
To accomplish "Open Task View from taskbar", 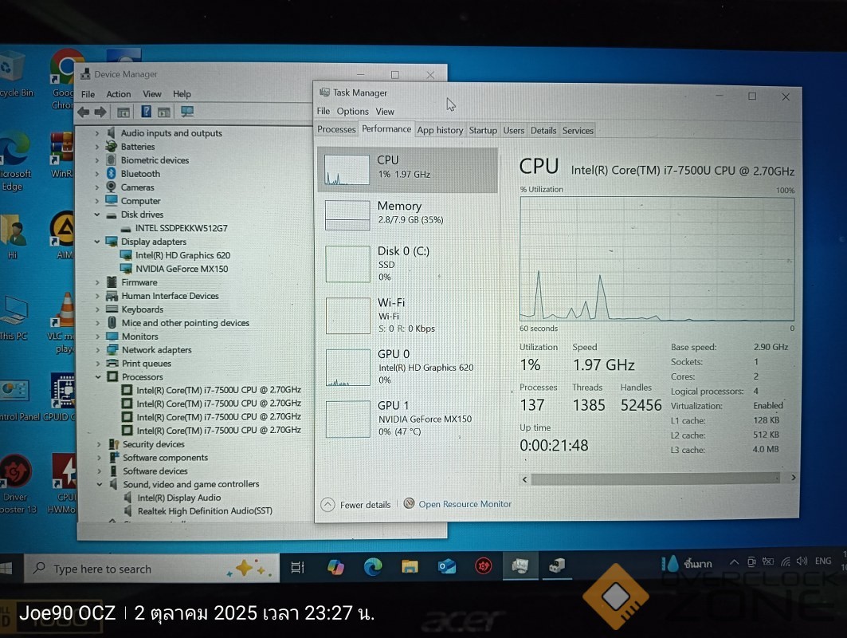I will [x=298, y=567].
